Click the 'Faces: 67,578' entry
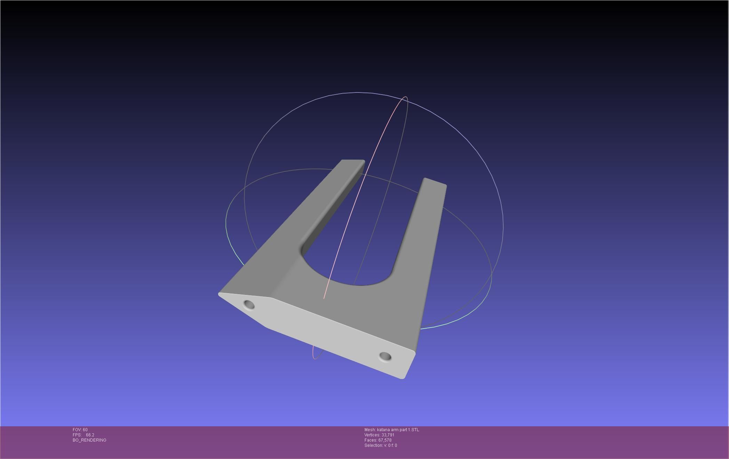729x459 pixels. [378, 440]
